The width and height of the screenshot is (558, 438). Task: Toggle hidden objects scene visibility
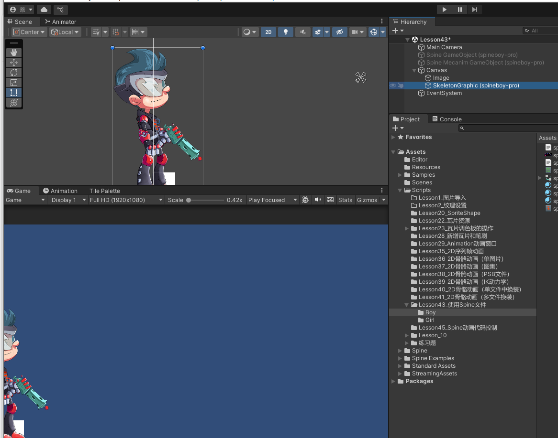339,32
